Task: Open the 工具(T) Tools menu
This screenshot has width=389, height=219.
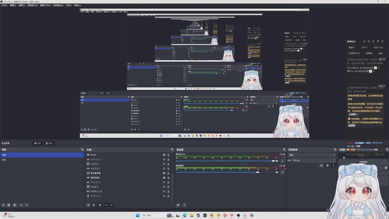Action: [x=69, y=5]
